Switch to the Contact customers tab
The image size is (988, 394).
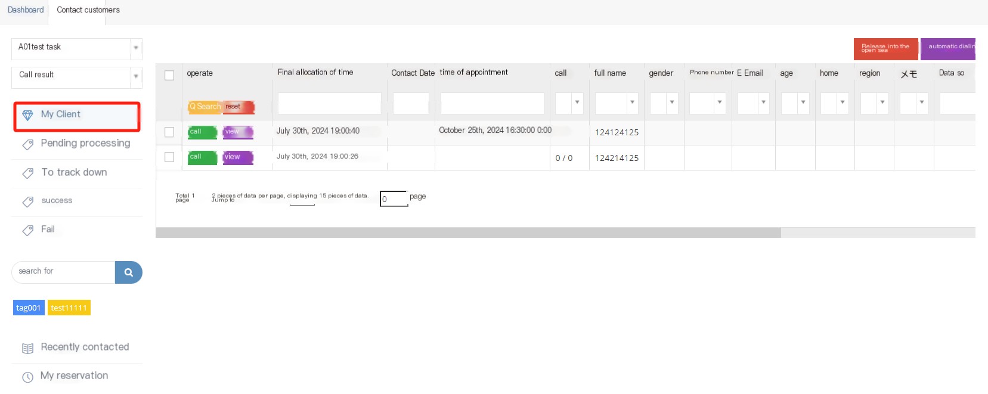coord(88,10)
